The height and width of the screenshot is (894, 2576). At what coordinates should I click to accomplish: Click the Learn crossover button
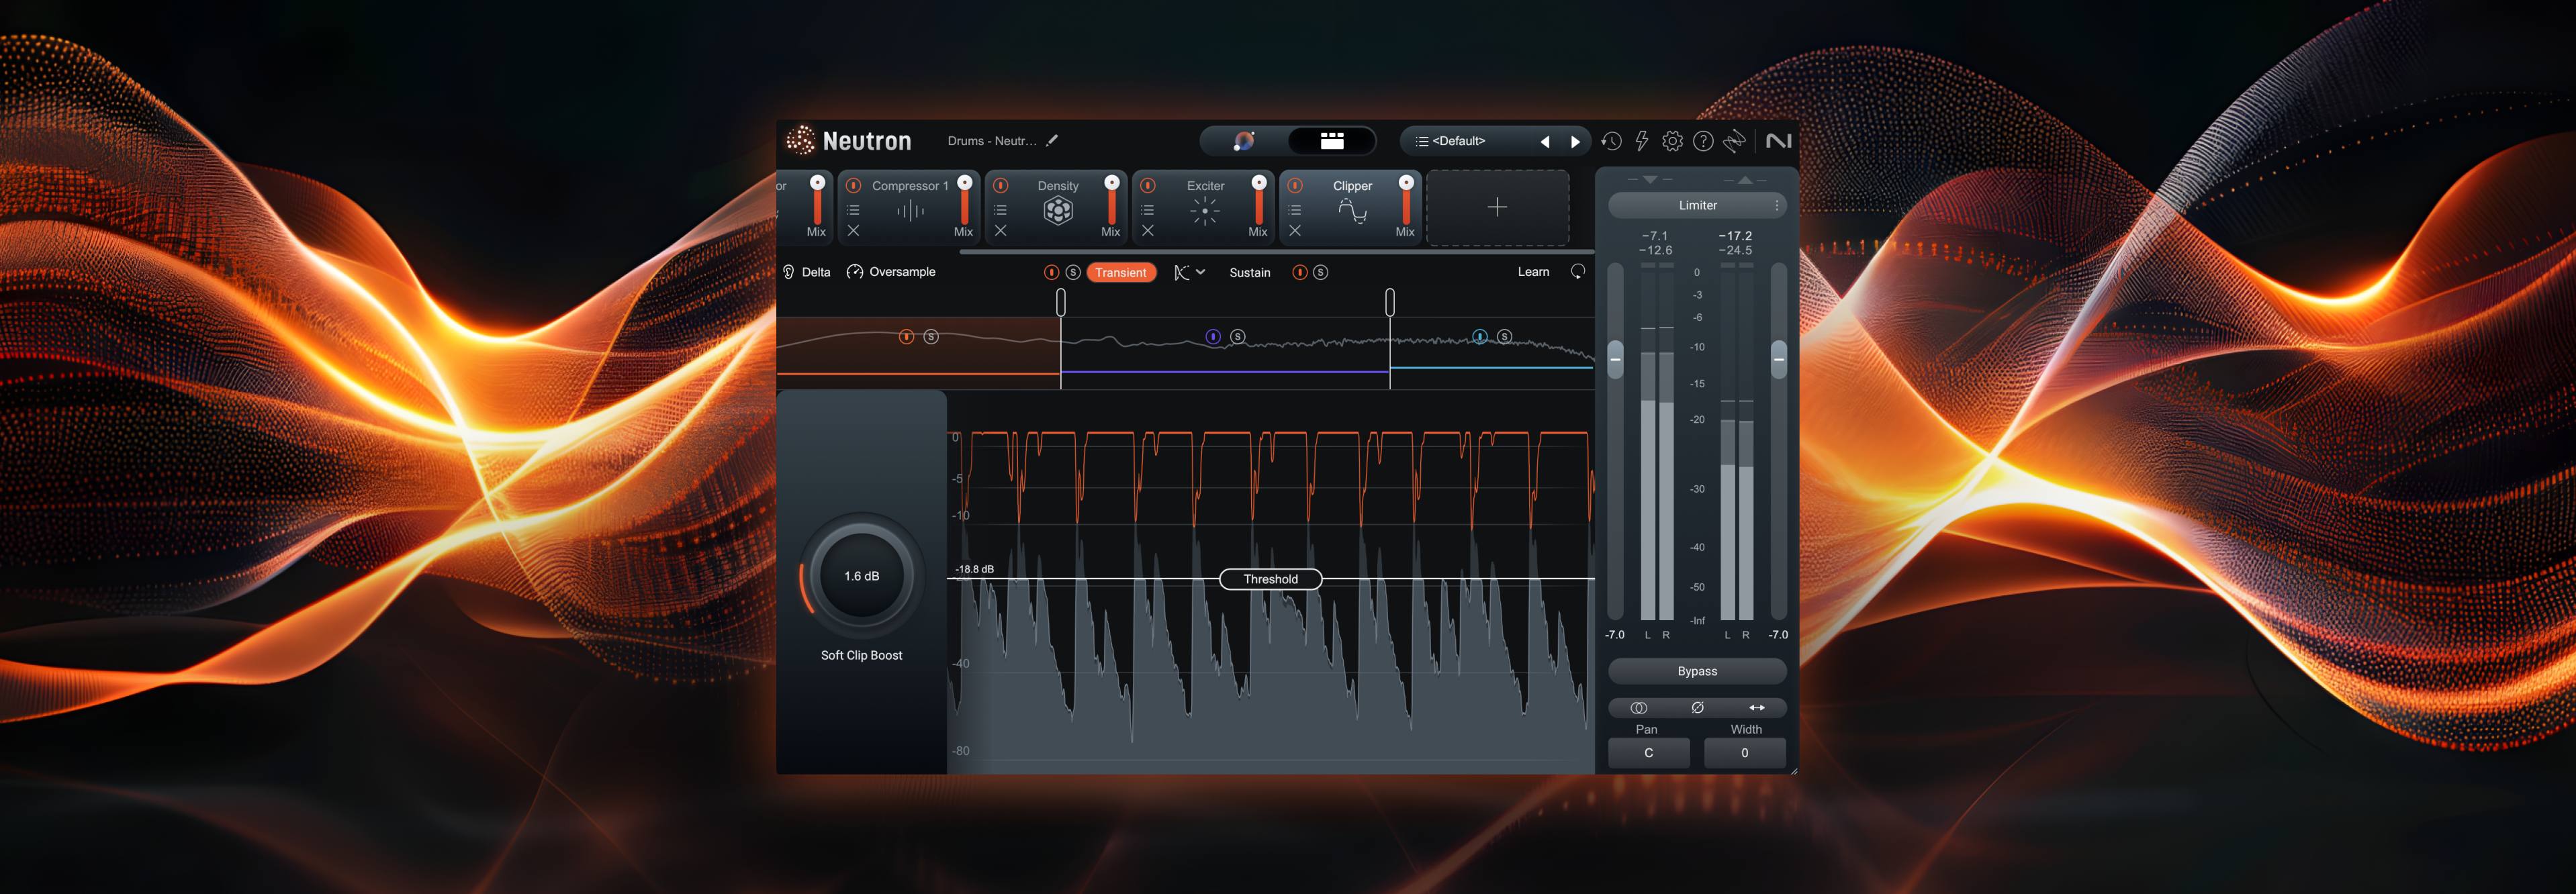1533,272
